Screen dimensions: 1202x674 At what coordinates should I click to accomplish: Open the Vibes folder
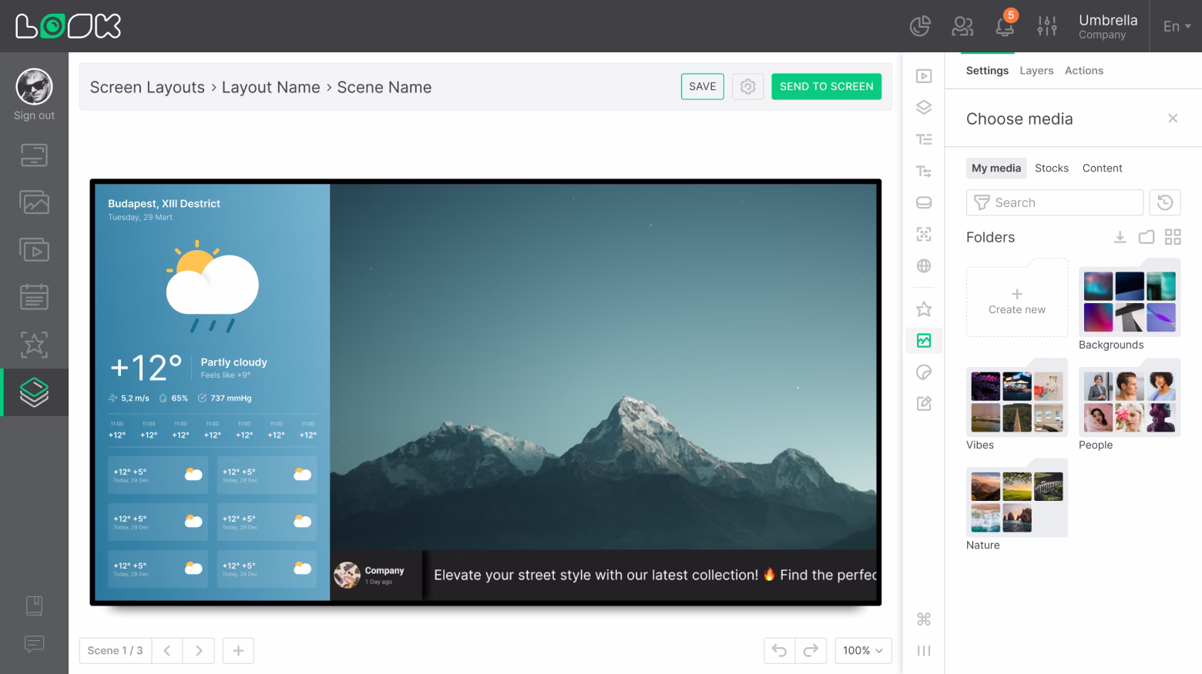1017,398
